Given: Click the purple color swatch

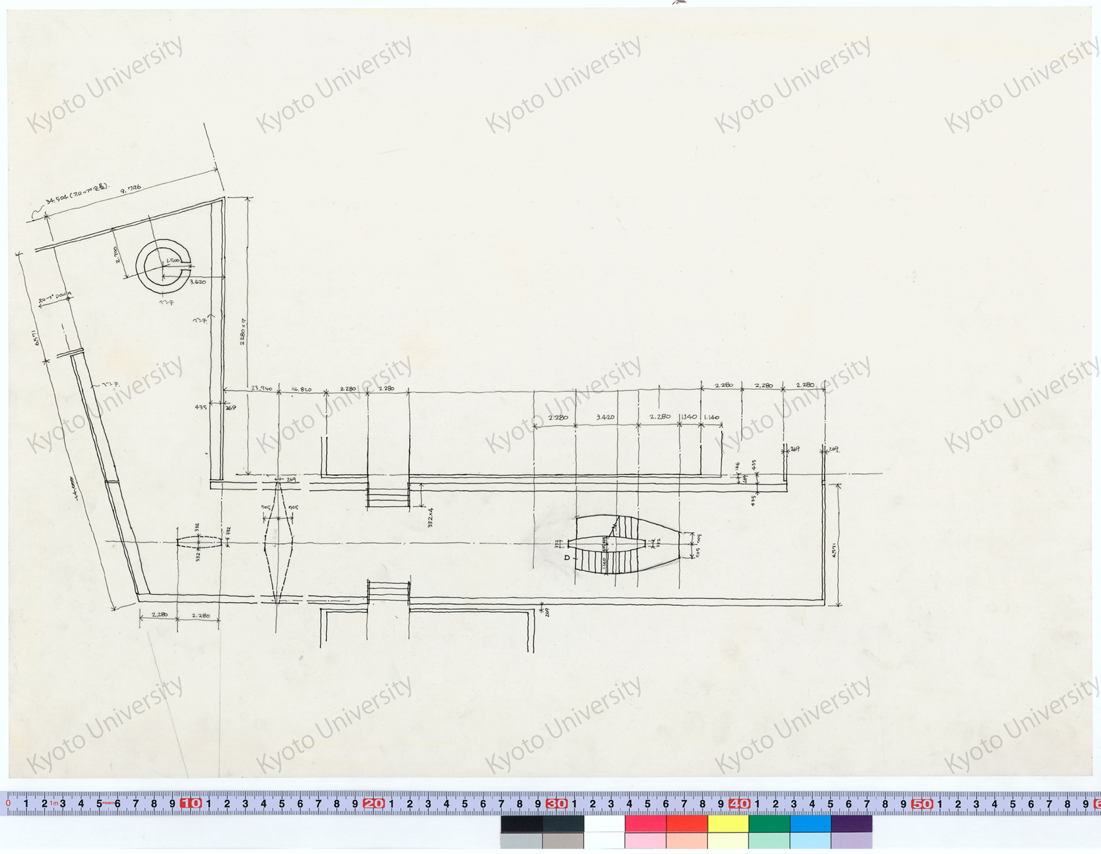Looking at the screenshot, I should click(x=852, y=824).
